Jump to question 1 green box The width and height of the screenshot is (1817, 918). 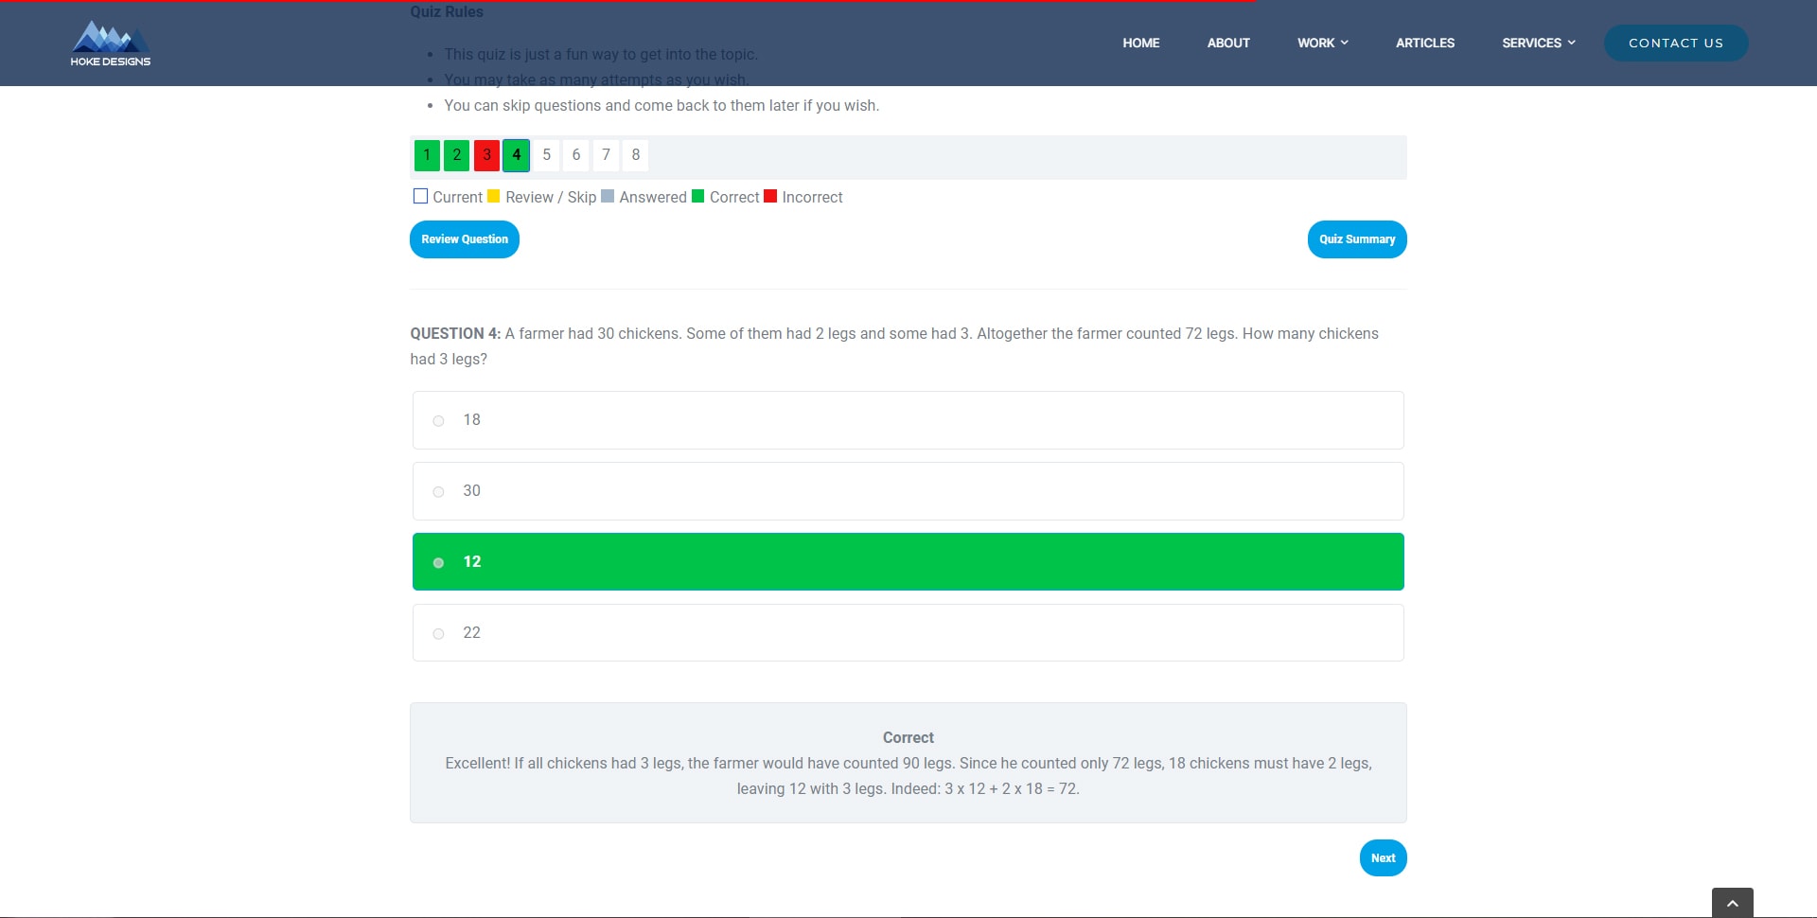427,155
